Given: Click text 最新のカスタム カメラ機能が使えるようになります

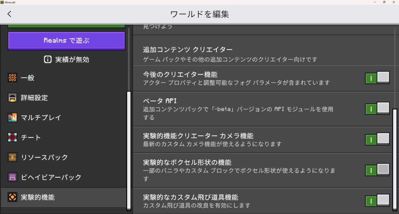Looking at the screenshot, I should tap(212, 144).
